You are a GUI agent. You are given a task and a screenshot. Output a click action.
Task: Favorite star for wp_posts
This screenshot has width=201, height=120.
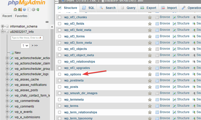click(x=150, y=87)
